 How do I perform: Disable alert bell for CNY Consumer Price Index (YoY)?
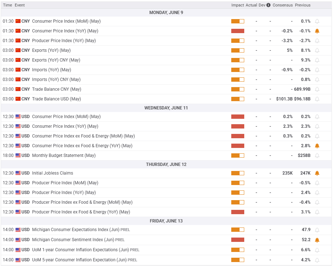(317, 31)
